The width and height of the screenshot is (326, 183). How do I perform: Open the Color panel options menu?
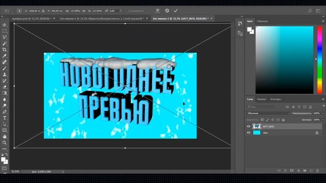[323, 21]
